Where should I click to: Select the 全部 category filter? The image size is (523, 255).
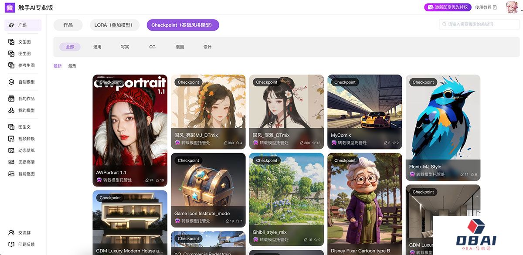click(x=70, y=47)
